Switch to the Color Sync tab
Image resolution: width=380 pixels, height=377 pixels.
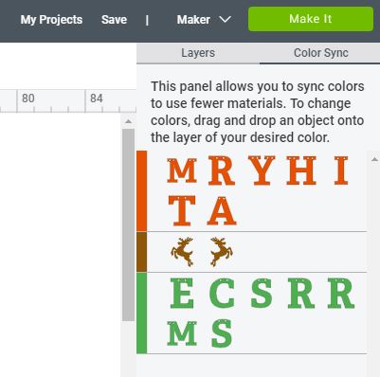coord(321,53)
